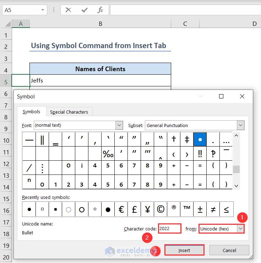The height and width of the screenshot is (263, 261).
Task: Select the fraction slash ⁄ symbol
Action: (29, 168)
